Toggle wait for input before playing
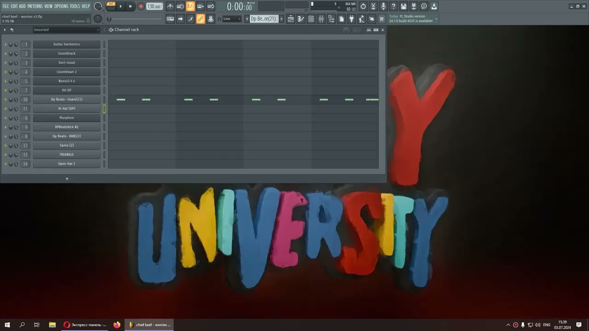This screenshot has height=331, width=589. (x=180, y=6)
